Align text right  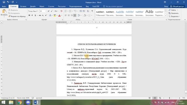coord(72,15)
